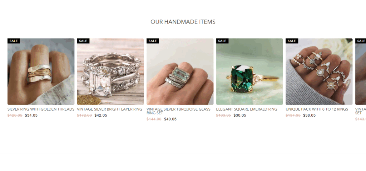Viewport: 366px width, 171px height.
Task: Click the SALE badge on the emerald ring
Action: [x=222, y=41]
